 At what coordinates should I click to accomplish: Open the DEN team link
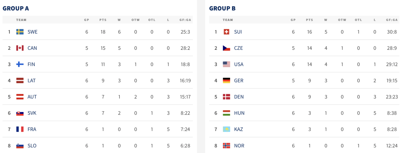click(x=239, y=97)
